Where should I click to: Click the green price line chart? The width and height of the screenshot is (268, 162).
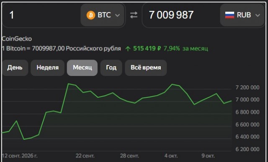pos(117,111)
